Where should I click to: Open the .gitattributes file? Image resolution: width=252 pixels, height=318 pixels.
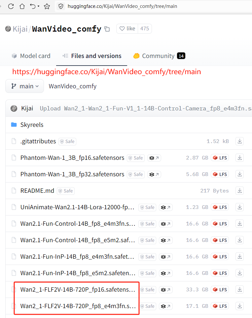(x=38, y=141)
